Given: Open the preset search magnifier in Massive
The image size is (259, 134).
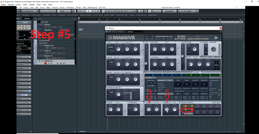Looking at the screenshot, I should click(x=153, y=36).
